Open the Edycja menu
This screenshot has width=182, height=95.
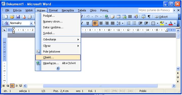tap(17, 10)
